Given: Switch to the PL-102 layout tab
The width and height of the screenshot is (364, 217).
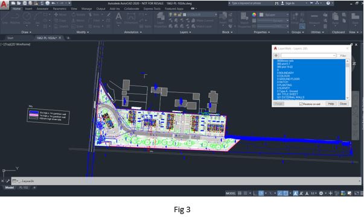Looking at the screenshot, I should (x=24, y=187).
